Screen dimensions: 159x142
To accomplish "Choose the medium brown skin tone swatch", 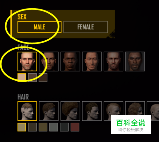I will pos(32,78).
